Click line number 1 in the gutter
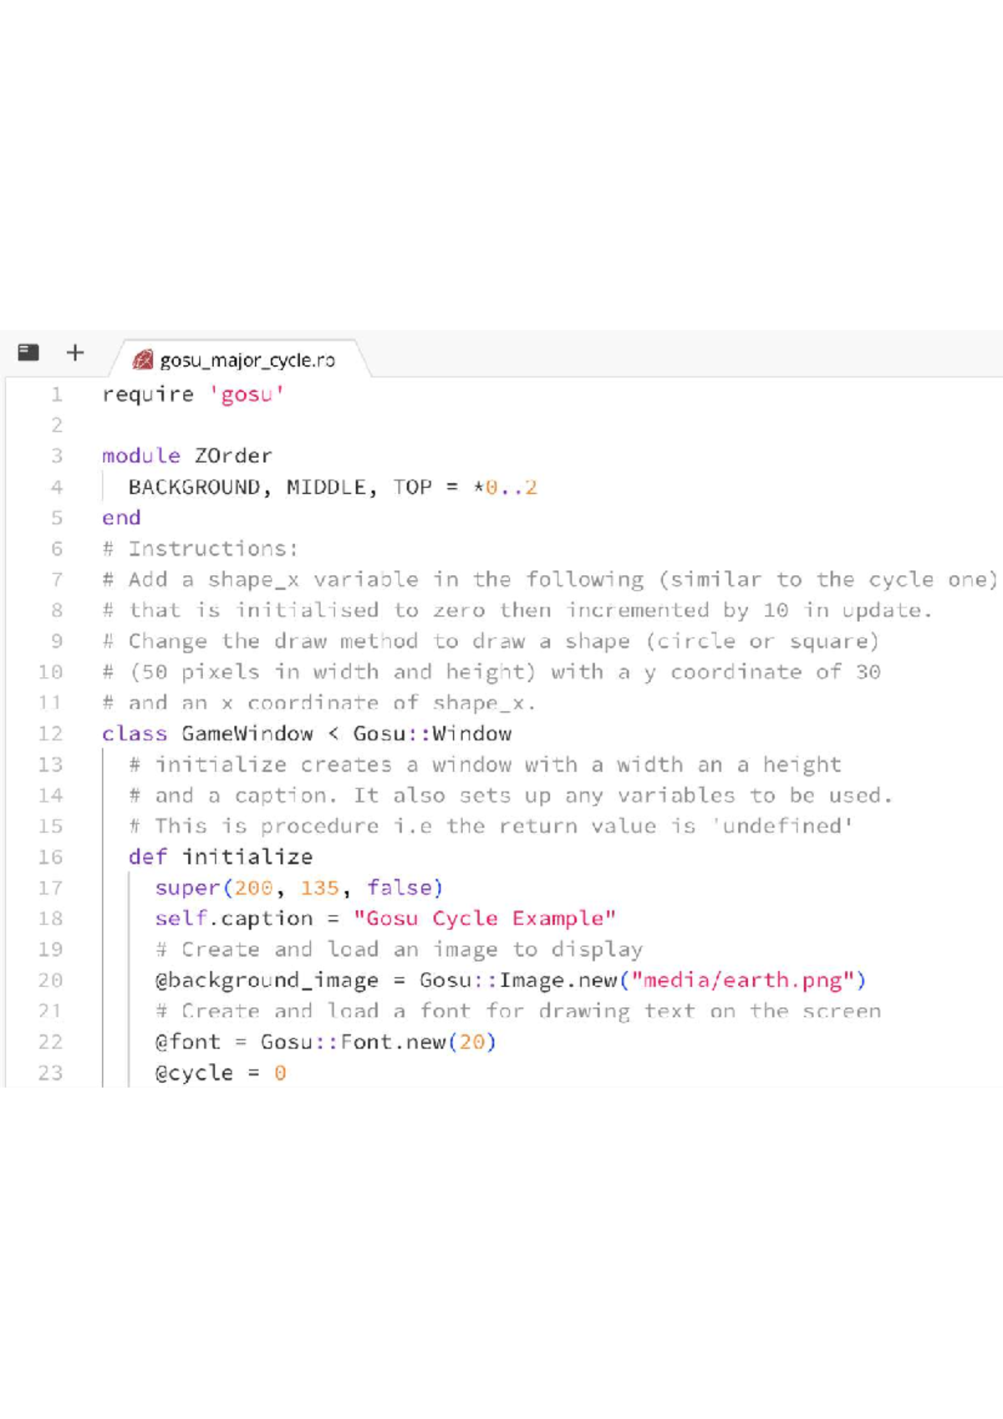Viewport: 1003px width, 1419px height. coord(56,394)
